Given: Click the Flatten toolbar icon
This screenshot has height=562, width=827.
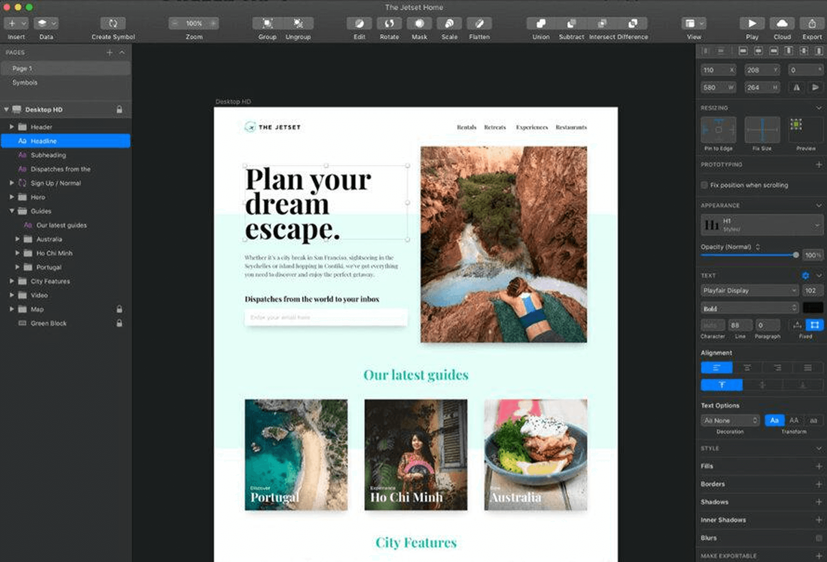Looking at the screenshot, I should (479, 23).
